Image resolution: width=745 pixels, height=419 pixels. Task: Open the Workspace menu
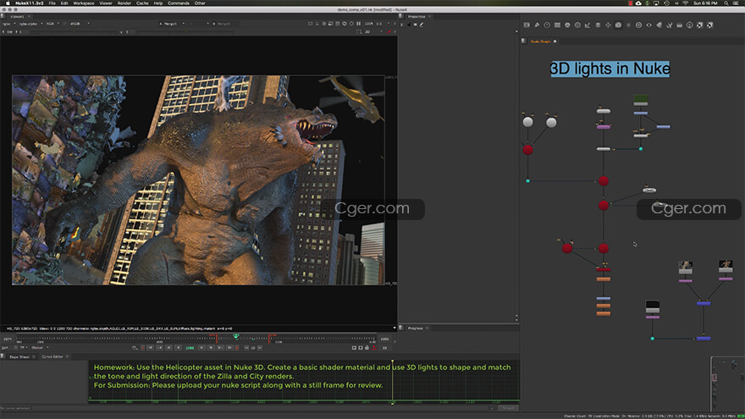84,3
